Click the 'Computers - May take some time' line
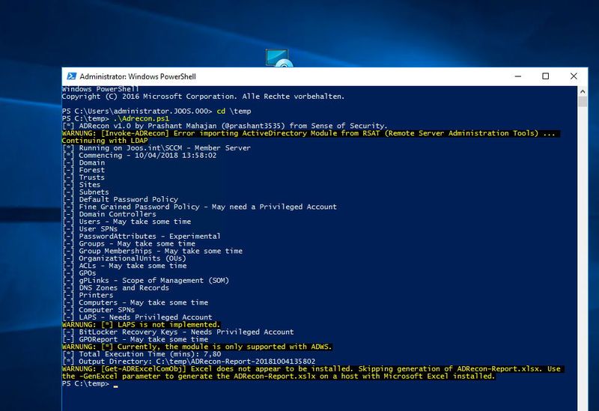The height and width of the screenshot is (411, 599). 136,302
